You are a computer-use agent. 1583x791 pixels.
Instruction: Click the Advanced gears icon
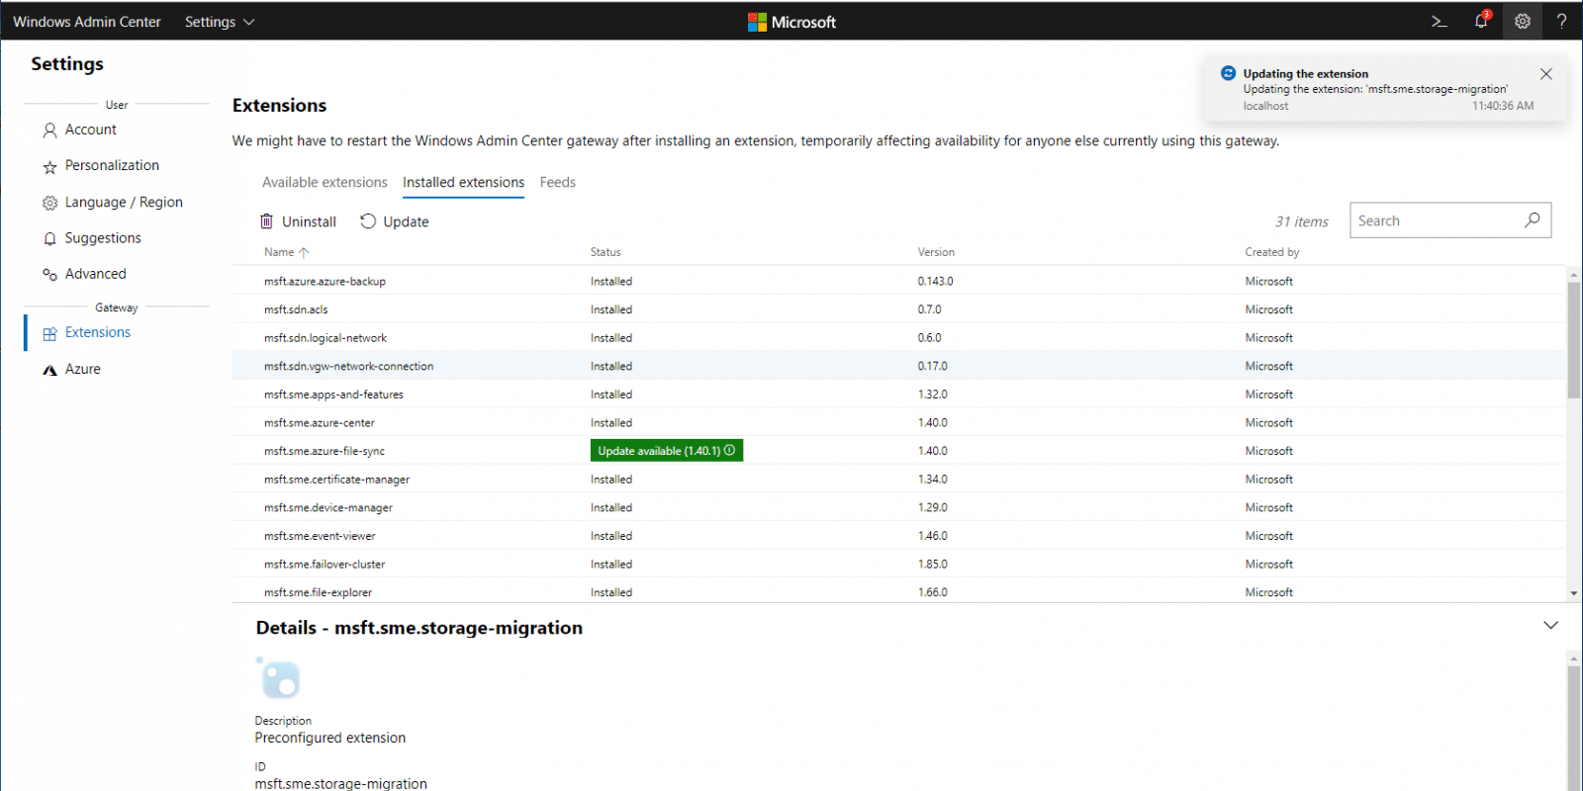49,275
